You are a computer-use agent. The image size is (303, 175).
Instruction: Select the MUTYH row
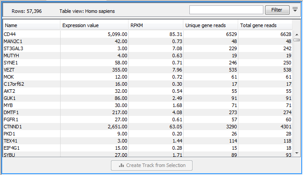pos(147,56)
